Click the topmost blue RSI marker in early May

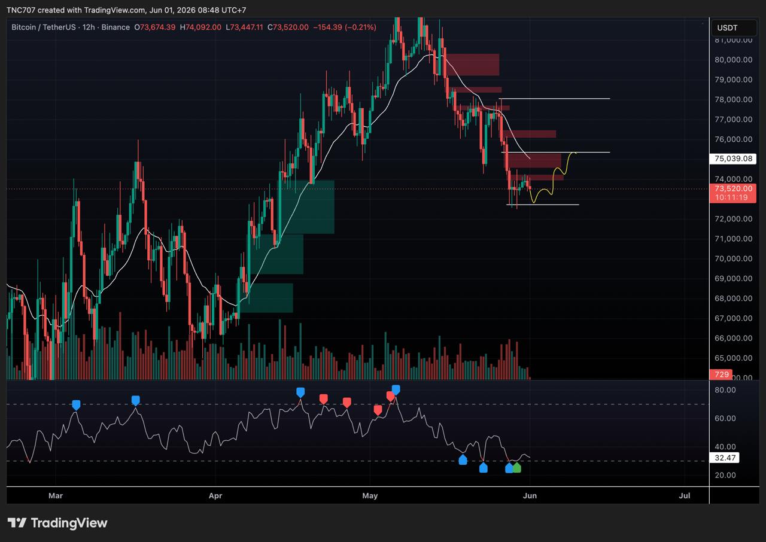[x=396, y=390]
